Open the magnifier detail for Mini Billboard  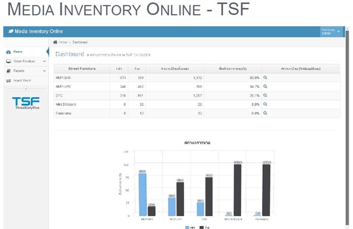pyautogui.click(x=265, y=104)
